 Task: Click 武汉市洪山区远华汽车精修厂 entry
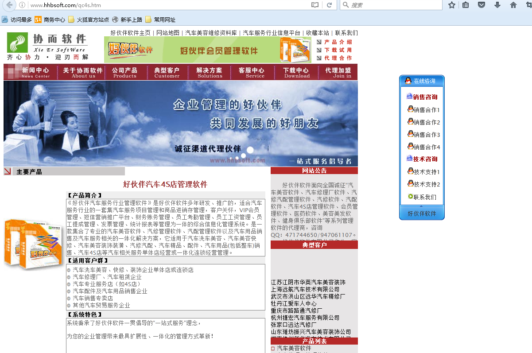click(308, 296)
